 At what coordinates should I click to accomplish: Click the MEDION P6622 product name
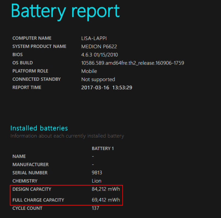pyautogui.click(x=99, y=46)
